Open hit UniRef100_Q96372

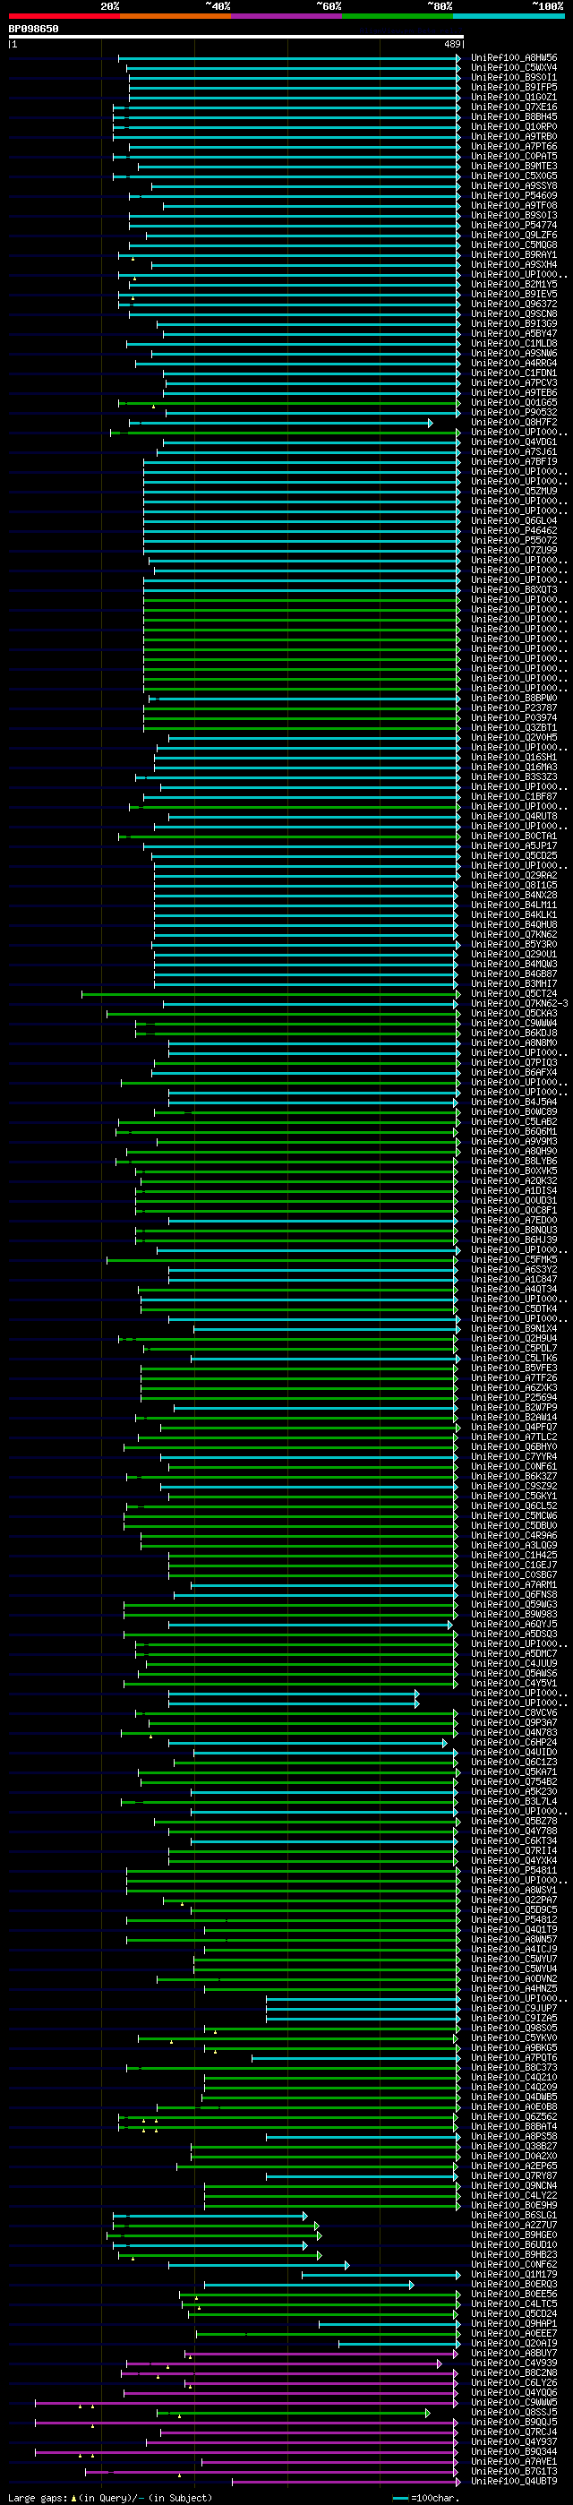click(x=514, y=305)
